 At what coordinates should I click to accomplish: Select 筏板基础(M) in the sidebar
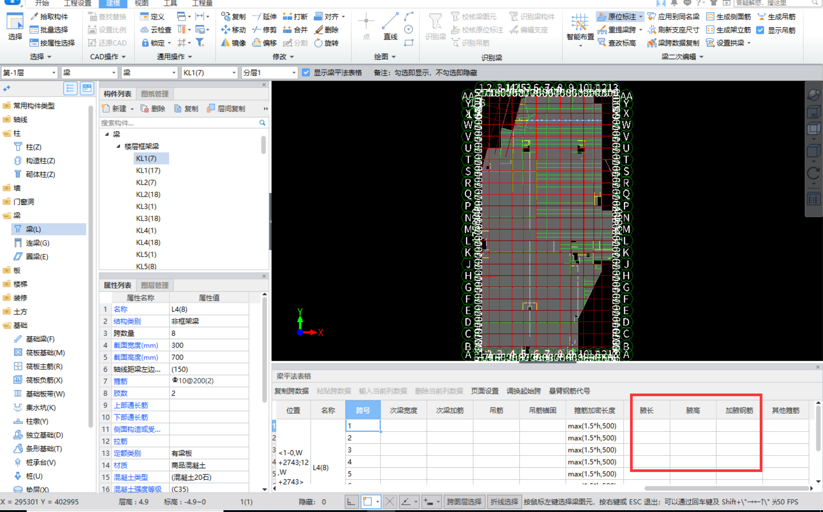45,352
